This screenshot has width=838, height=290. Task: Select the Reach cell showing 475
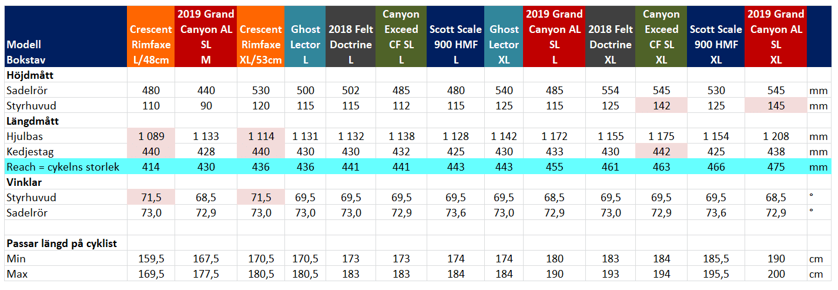tap(776, 167)
